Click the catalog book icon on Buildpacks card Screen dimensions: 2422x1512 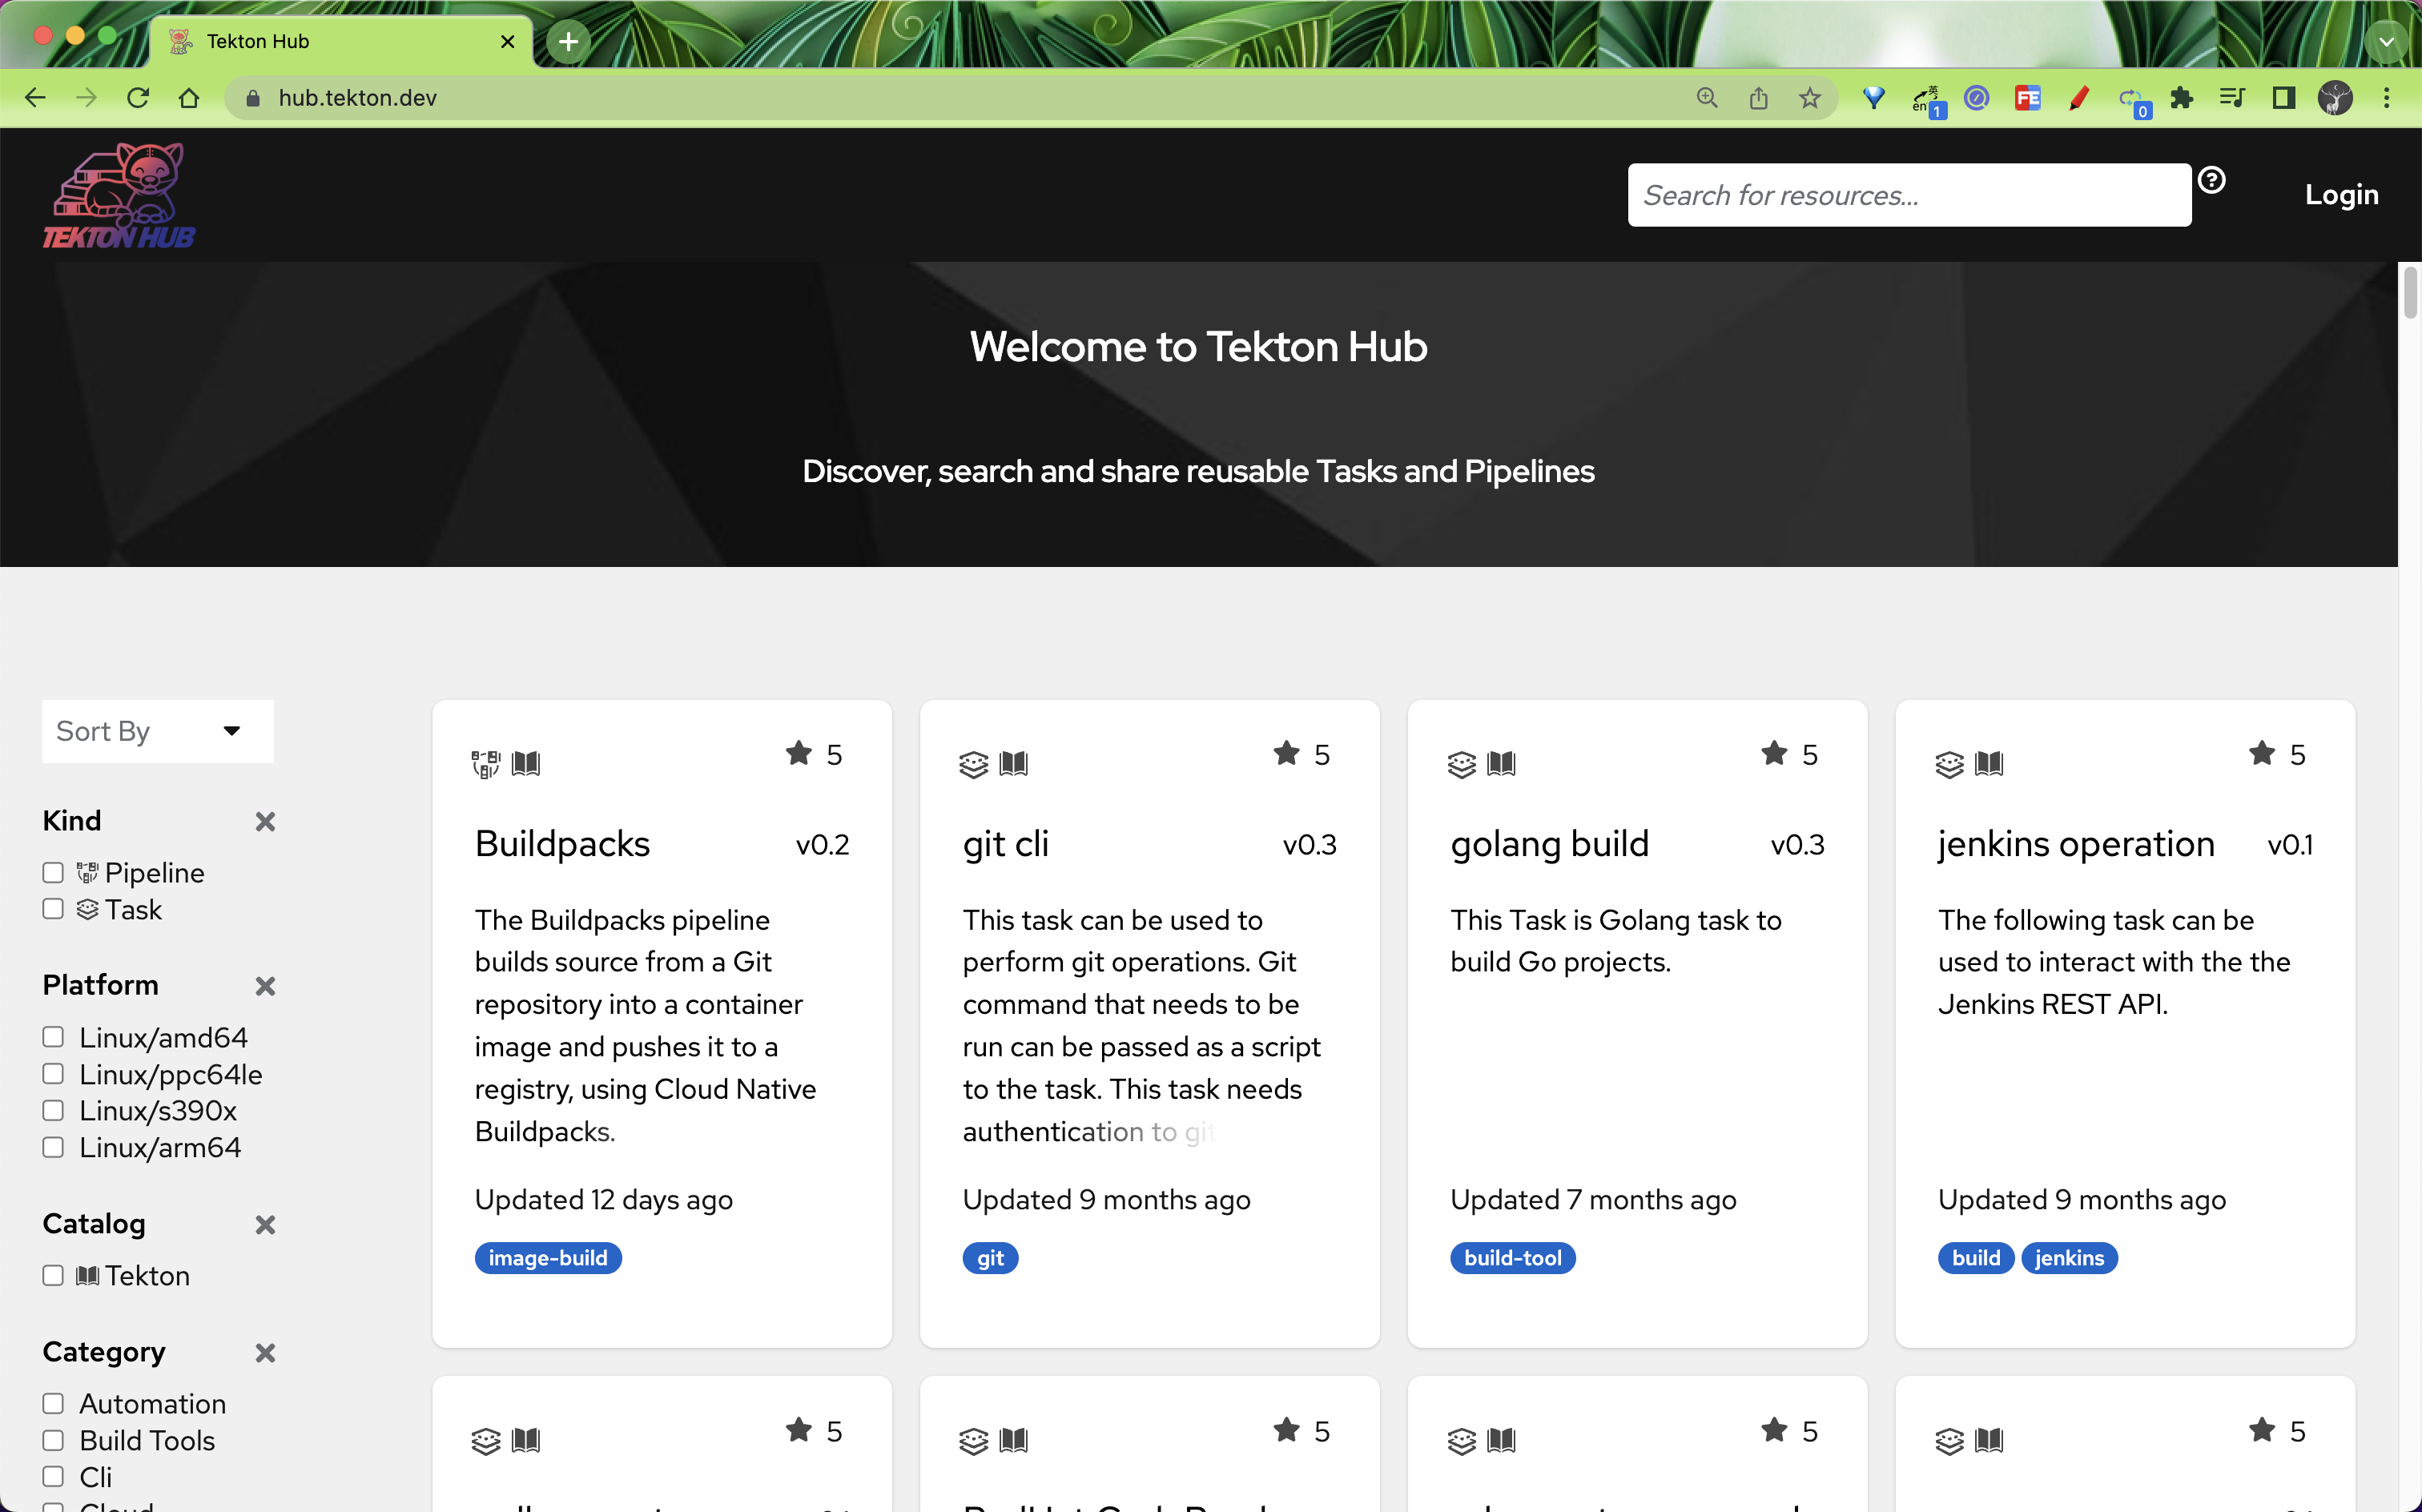pyautogui.click(x=526, y=764)
